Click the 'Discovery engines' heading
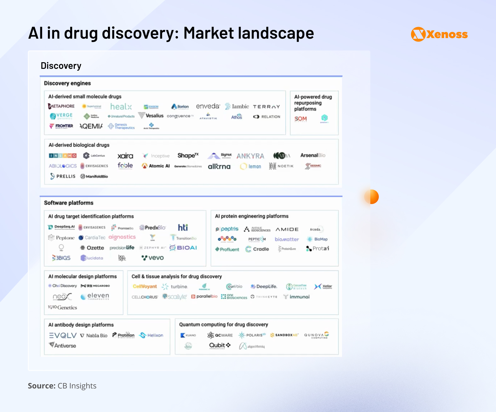The height and width of the screenshot is (412, 496). (67, 83)
